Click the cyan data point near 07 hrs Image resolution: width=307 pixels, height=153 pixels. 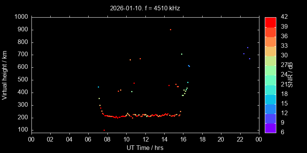(x=98, y=87)
